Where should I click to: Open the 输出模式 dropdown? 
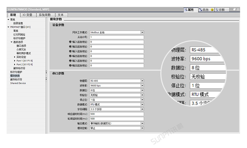142,123
